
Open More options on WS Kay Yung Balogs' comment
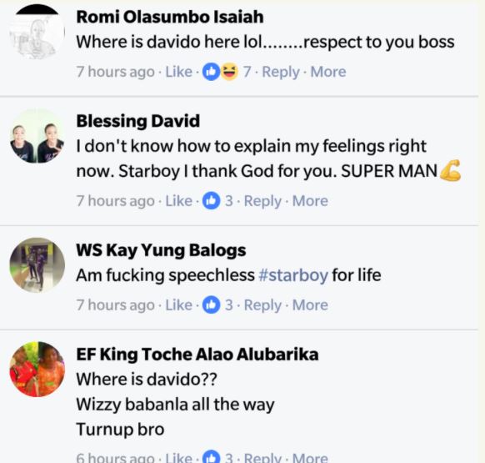click(310, 305)
